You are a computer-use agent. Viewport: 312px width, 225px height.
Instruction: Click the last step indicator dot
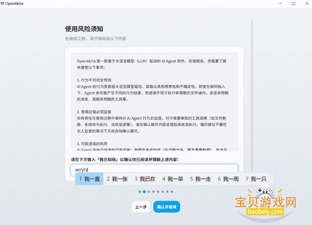172,192
